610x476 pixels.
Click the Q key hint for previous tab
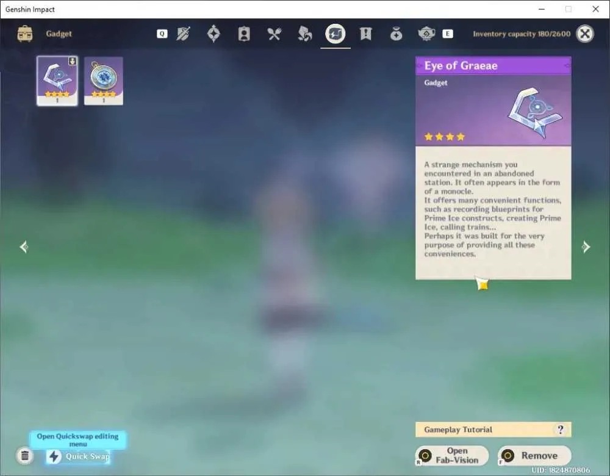tap(162, 34)
